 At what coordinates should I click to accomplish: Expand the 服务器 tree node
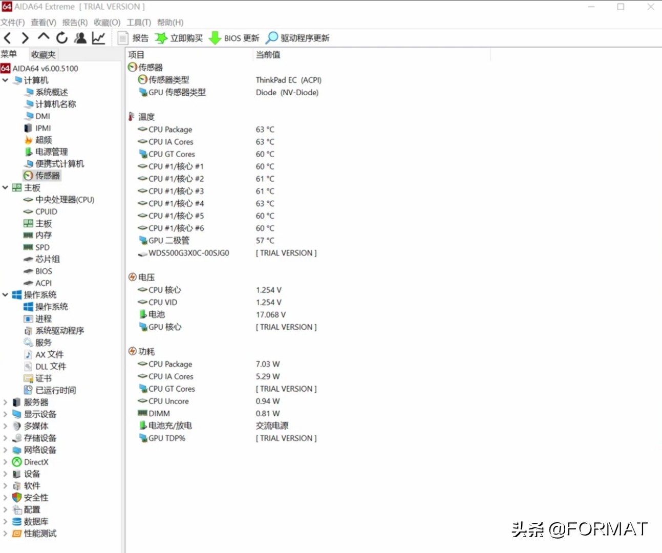[x=5, y=402]
